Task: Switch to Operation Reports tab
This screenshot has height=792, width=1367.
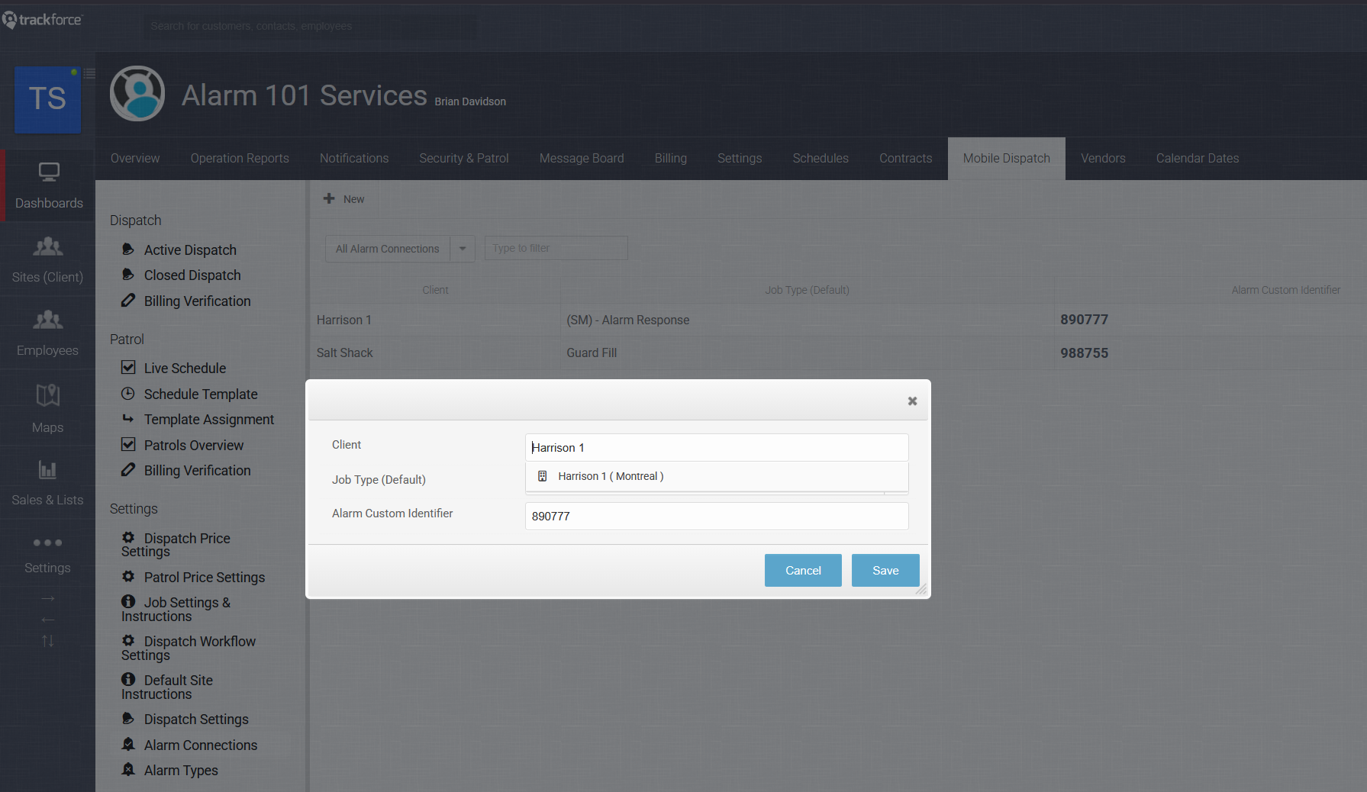Action: (240, 158)
